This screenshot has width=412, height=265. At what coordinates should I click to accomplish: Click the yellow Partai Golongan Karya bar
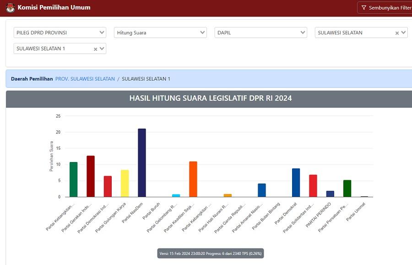125,183
